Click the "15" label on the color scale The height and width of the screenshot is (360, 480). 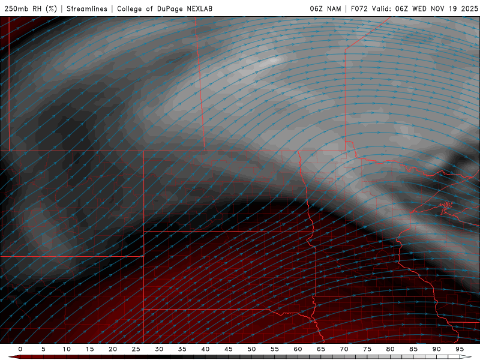point(89,349)
